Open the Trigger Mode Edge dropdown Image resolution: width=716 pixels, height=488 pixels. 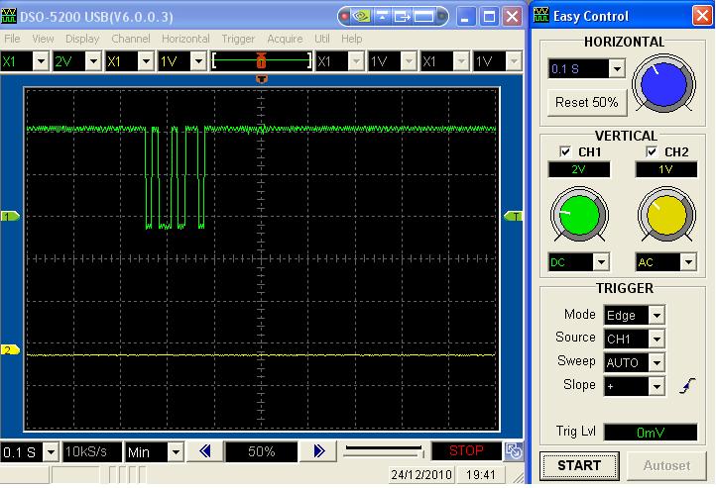coord(656,315)
